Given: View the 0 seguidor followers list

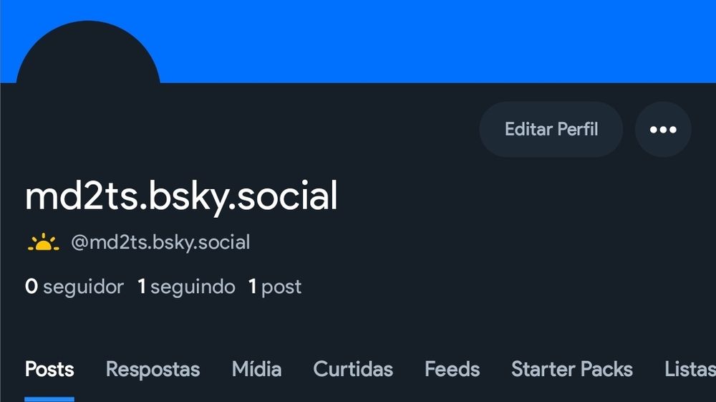Looking at the screenshot, I should click(74, 287).
